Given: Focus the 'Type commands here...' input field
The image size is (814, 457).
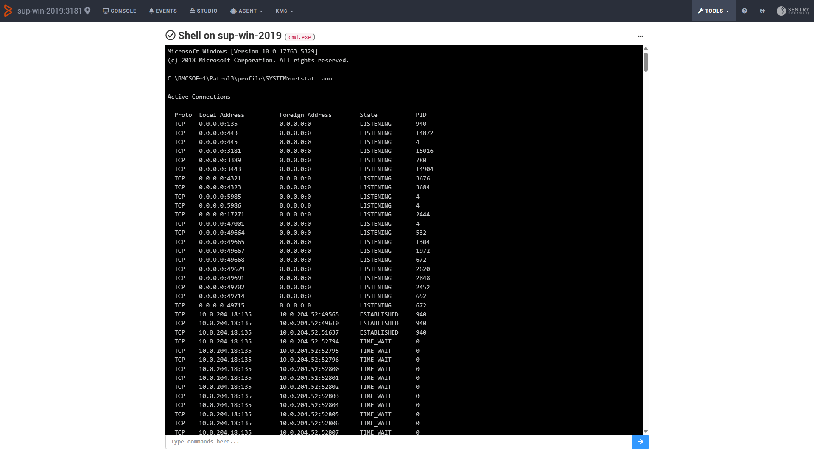Looking at the screenshot, I should [399, 442].
